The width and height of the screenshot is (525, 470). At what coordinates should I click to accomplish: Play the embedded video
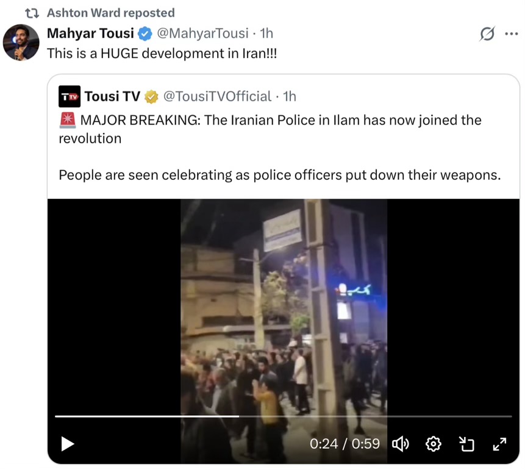point(68,444)
